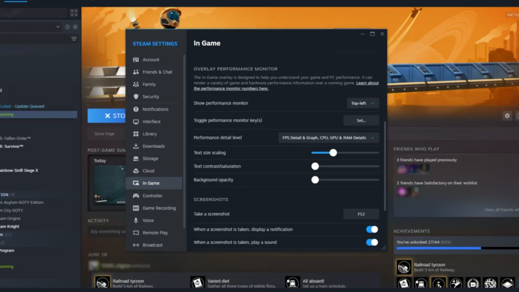Open the Notifications icon in settings

click(x=136, y=109)
